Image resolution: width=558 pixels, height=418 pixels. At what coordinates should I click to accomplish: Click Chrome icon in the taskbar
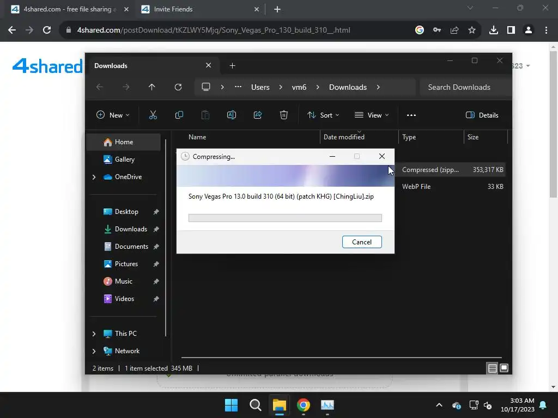tap(303, 405)
